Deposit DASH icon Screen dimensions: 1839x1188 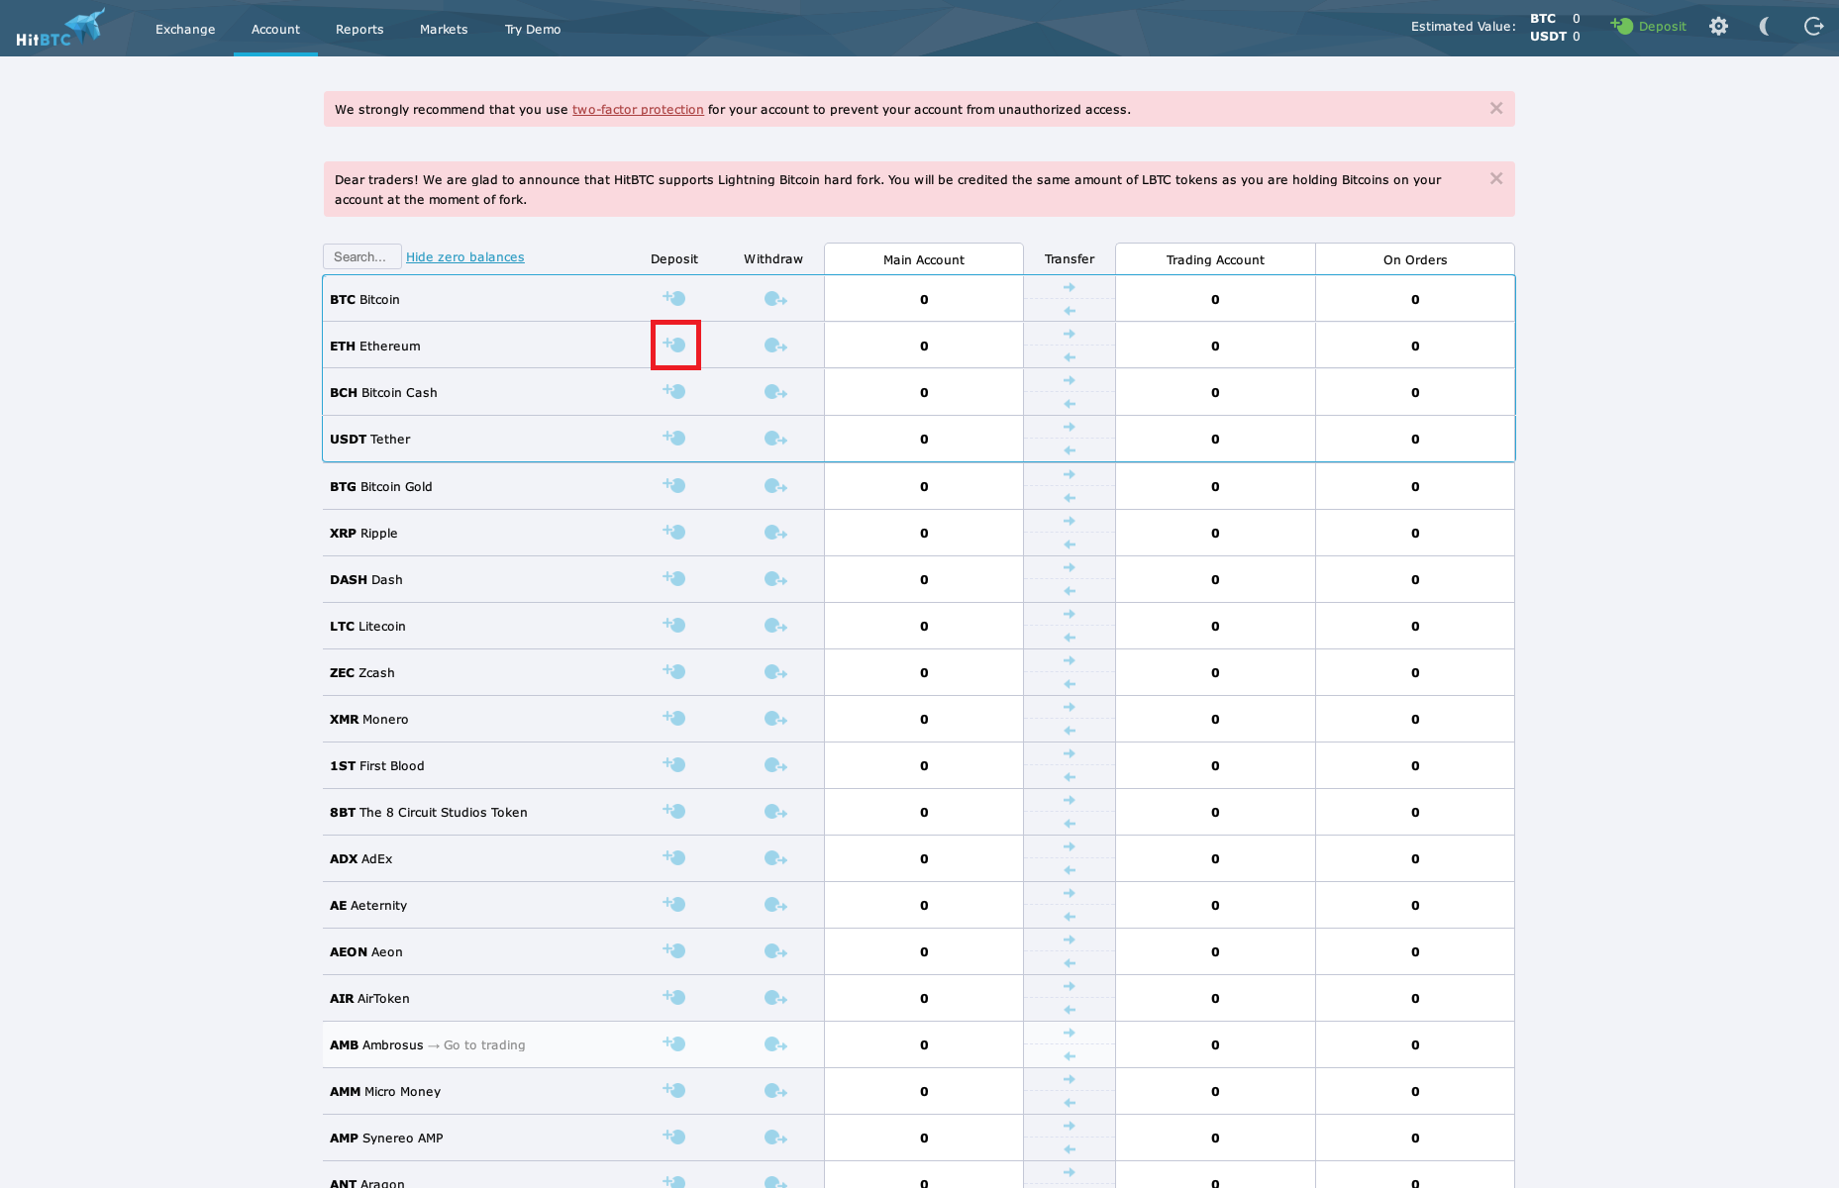tap(674, 578)
